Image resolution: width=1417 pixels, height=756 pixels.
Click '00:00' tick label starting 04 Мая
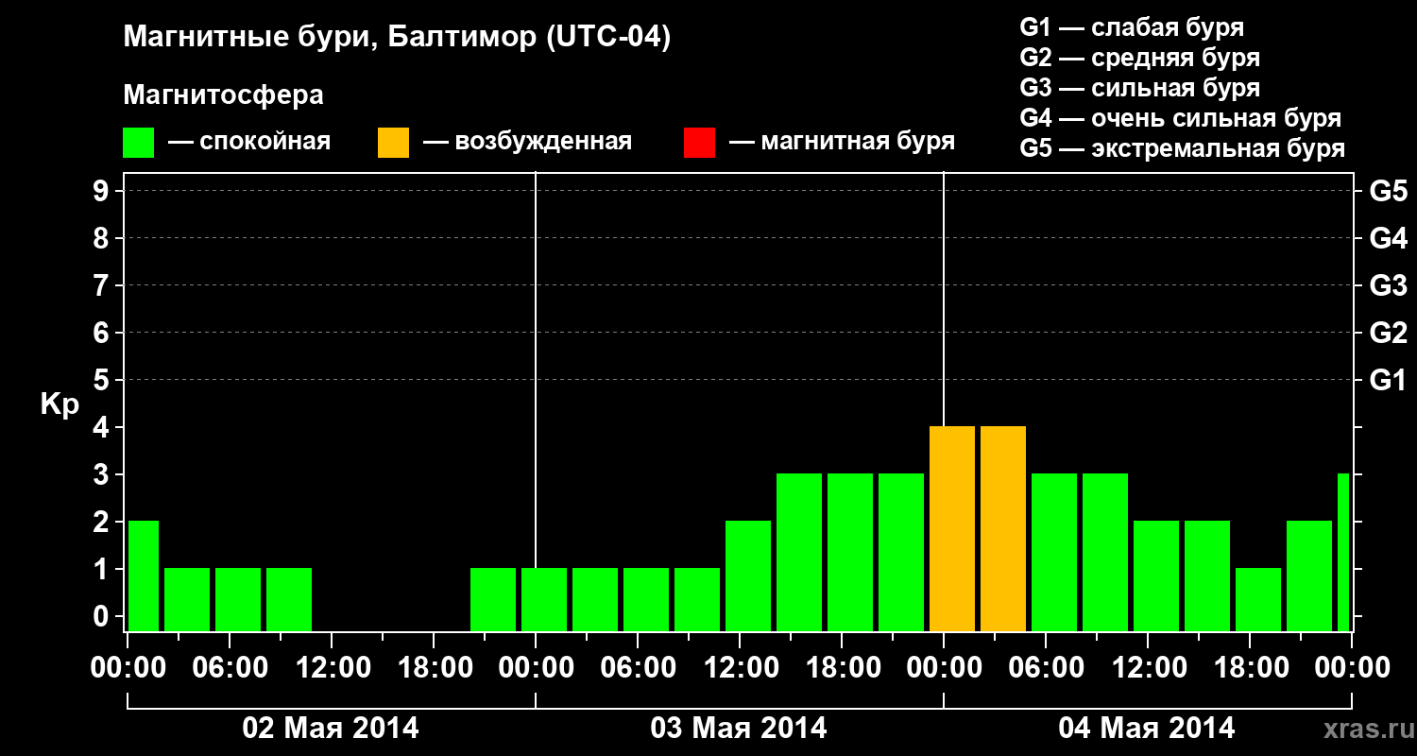(x=944, y=667)
